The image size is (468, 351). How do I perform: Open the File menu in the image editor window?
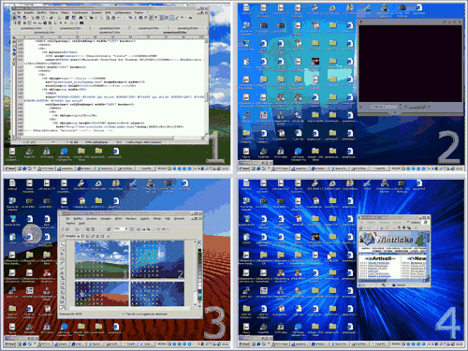66,219
